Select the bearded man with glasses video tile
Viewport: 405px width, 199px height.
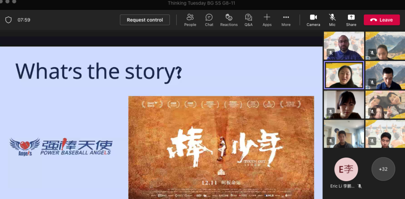(x=344, y=46)
